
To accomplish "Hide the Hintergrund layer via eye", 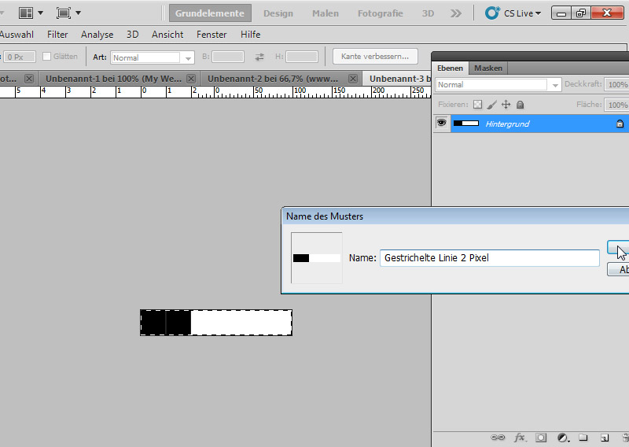I will pos(441,123).
